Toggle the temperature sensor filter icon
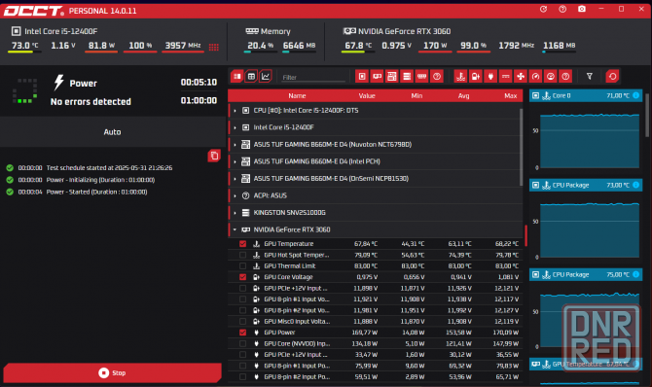 click(x=460, y=77)
